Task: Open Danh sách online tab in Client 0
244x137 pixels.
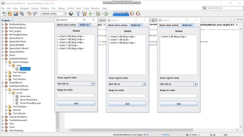Action: (66, 25)
